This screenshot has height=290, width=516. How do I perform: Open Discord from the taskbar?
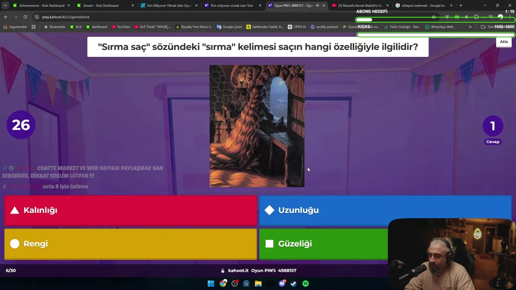coord(282,284)
